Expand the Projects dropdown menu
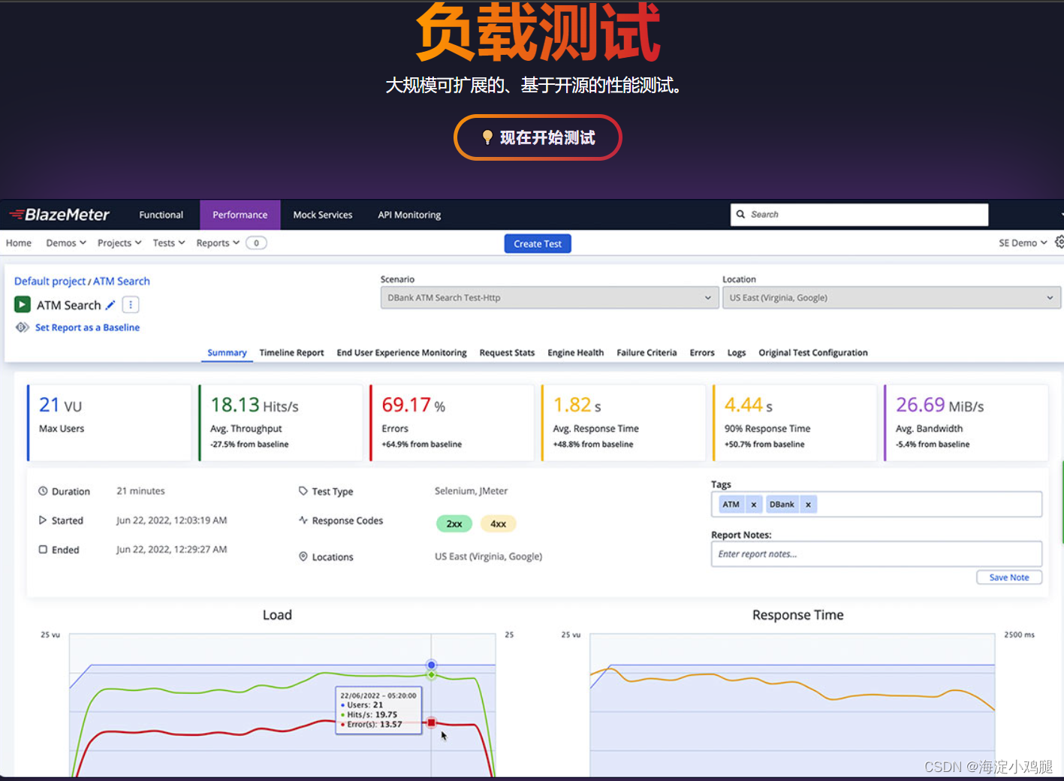The width and height of the screenshot is (1064, 781). (x=119, y=243)
